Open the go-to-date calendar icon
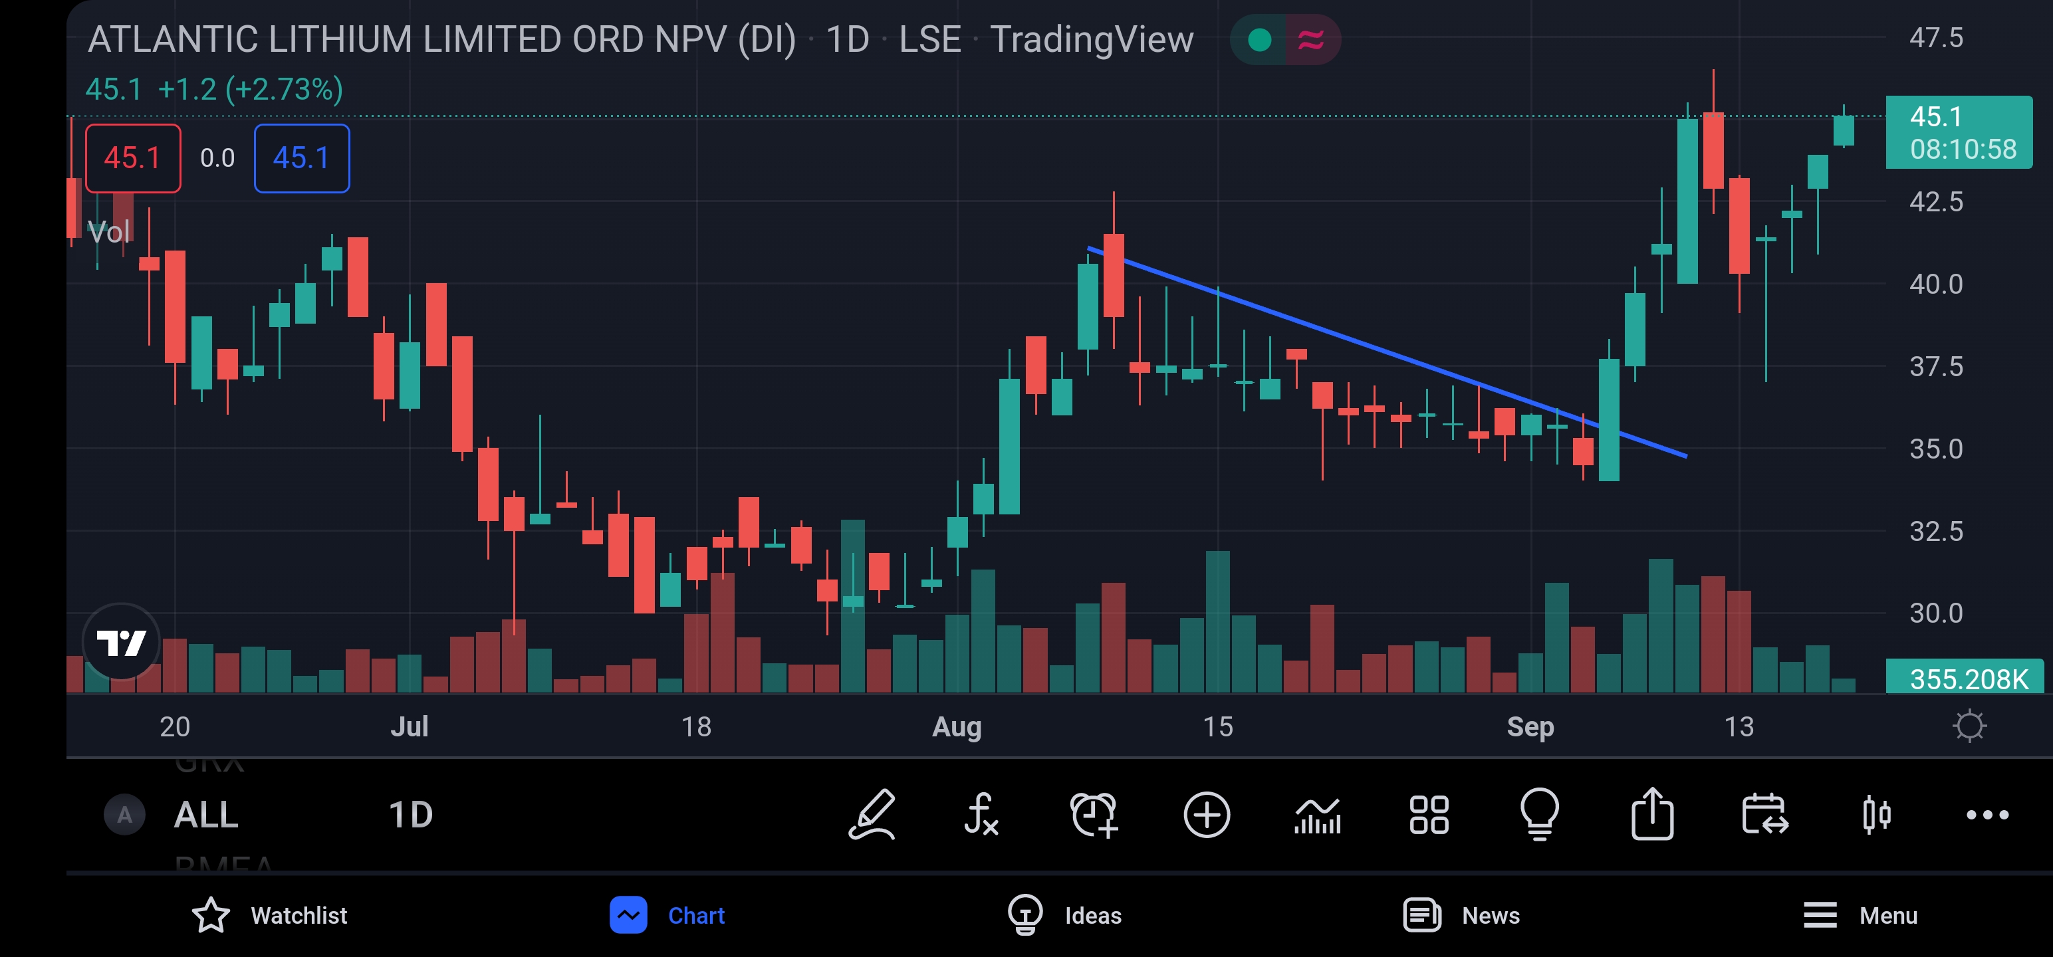2053x957 pixels. click(x=1764, y=814)
